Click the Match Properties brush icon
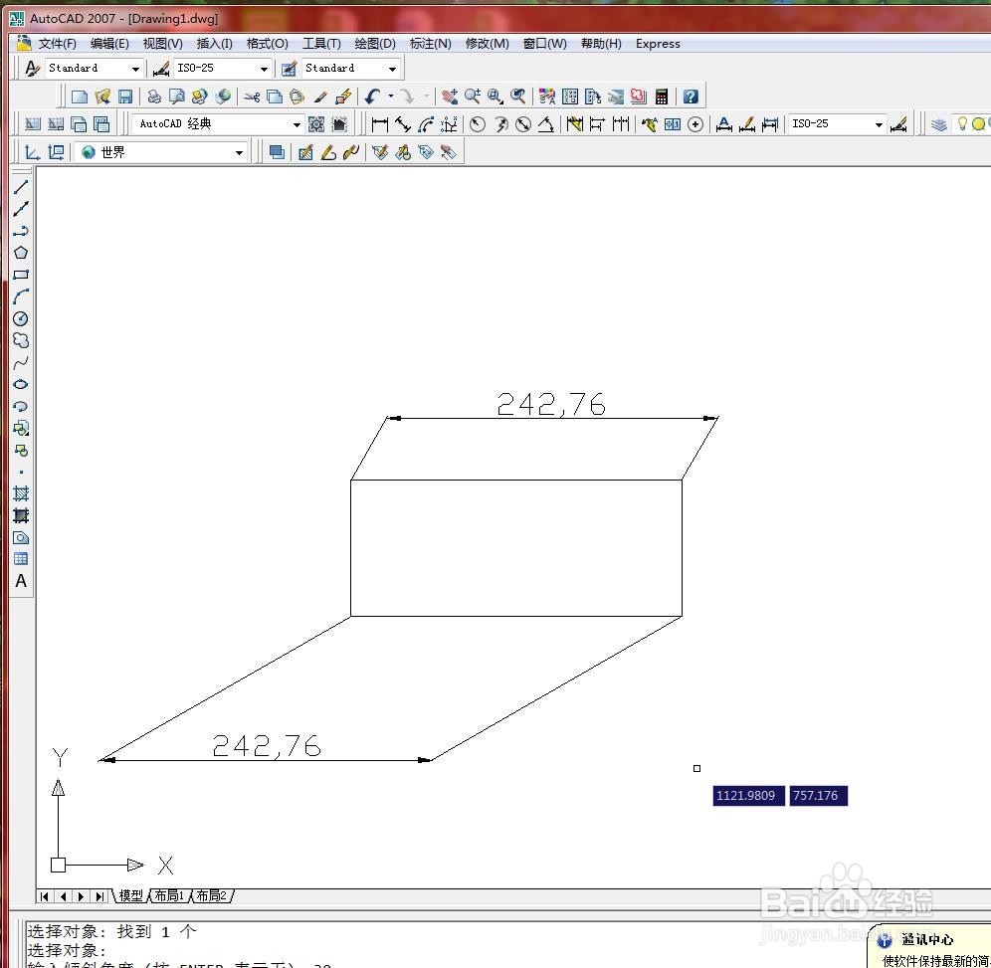The height and width of the screenshot is (968, 991). click(320, 97)
